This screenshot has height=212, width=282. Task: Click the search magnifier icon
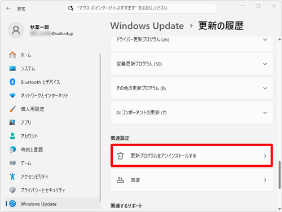(x=70, y=8)
